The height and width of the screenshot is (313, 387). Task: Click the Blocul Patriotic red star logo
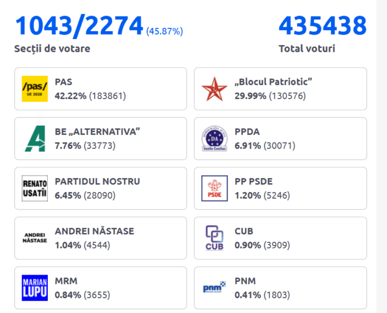click(x=214, y=89)
